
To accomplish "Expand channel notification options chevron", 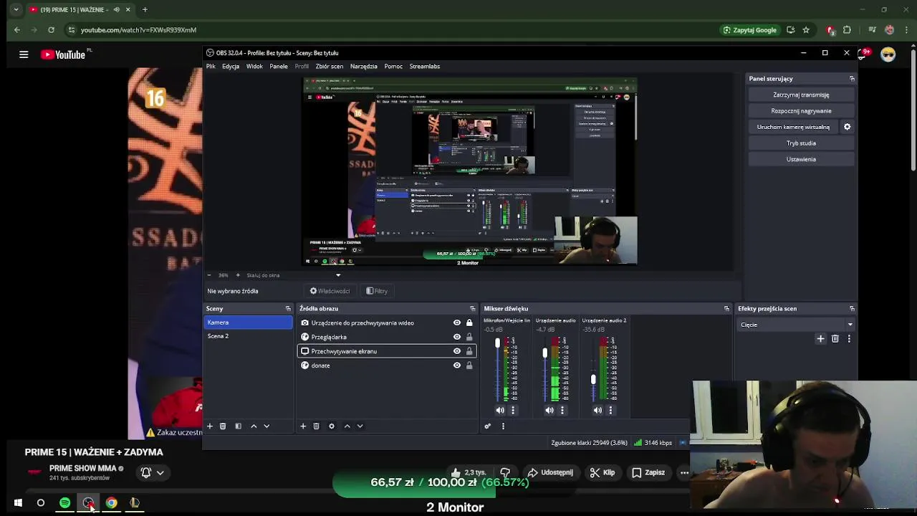I will pyautogui.click(x=160, y=472).
